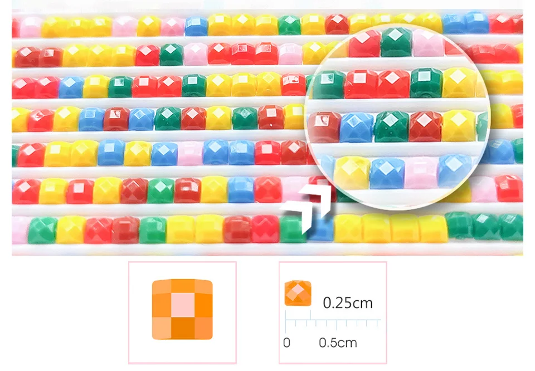Click the light blue ruler scale line
This screenshot has width=535, height=371.
tap(333, 321)
